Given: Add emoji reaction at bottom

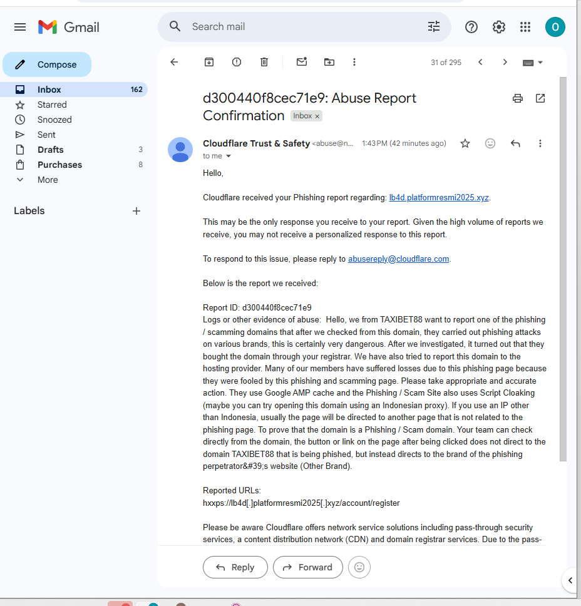Looking at the screenshot, I should [359, 567].
